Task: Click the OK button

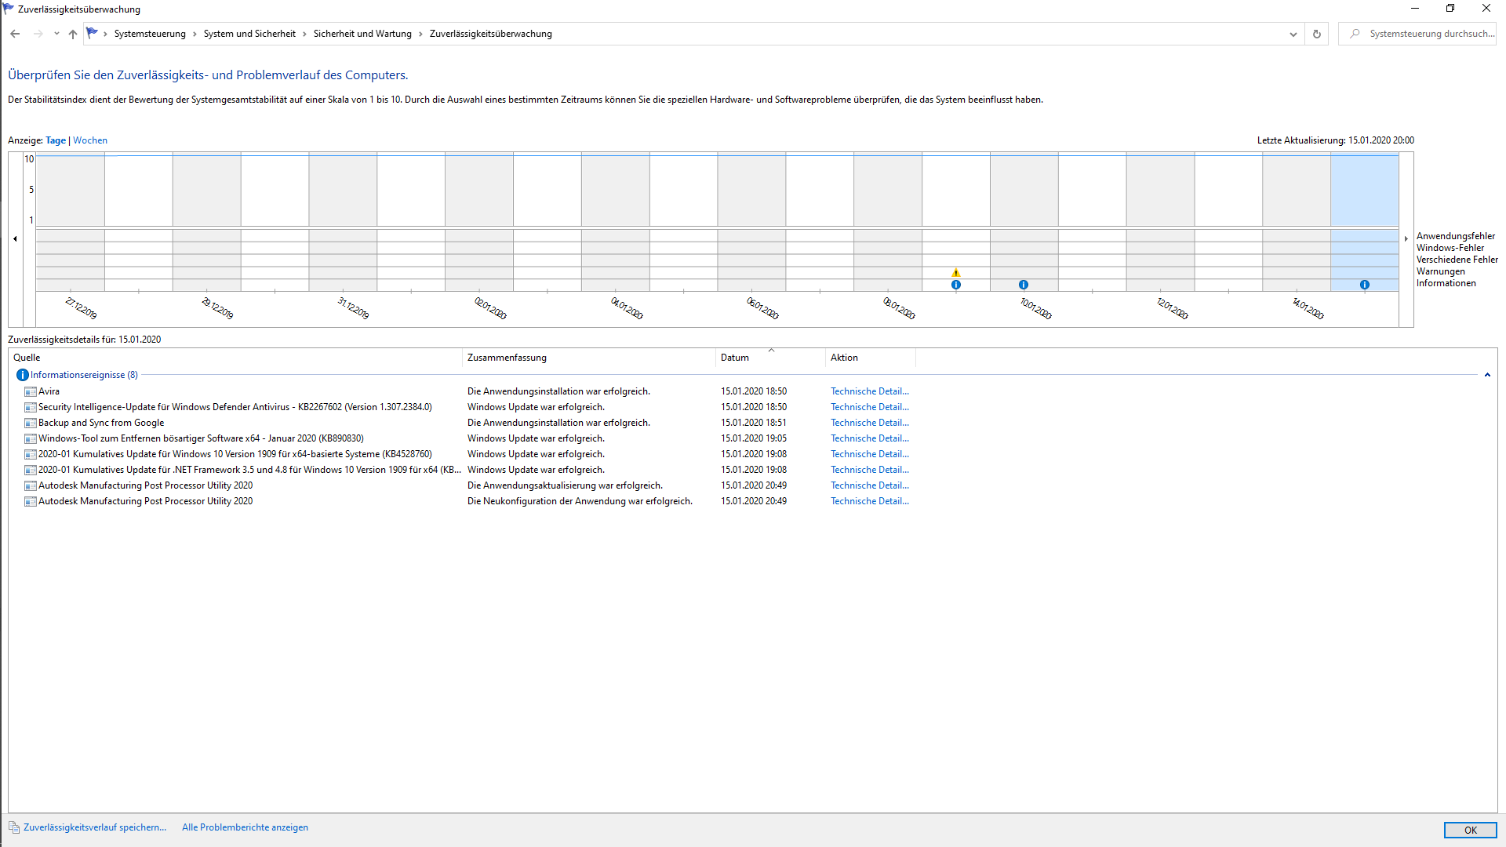Action: [x=1470, y=830]
